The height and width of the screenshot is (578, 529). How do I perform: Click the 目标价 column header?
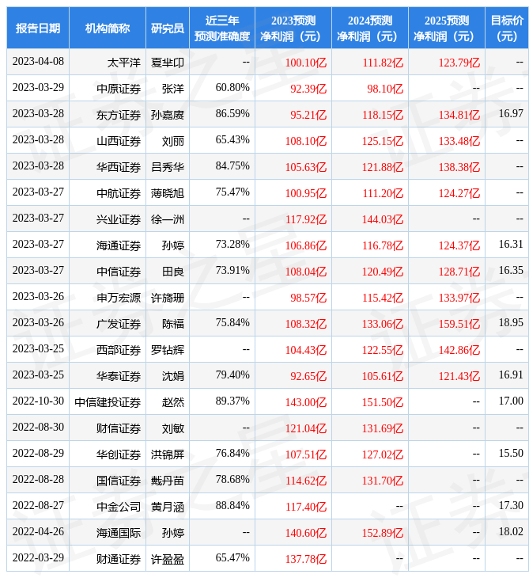[x=507, y=28]
